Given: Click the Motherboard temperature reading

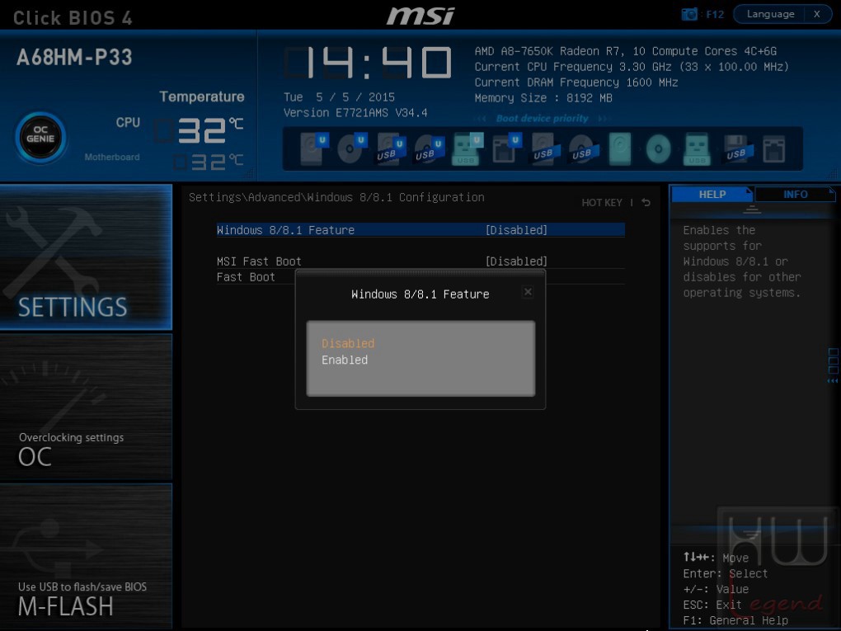Looking at the screenshot, I should pos(208,162).
